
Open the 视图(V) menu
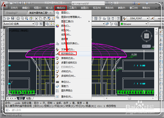tap(37, 8)
